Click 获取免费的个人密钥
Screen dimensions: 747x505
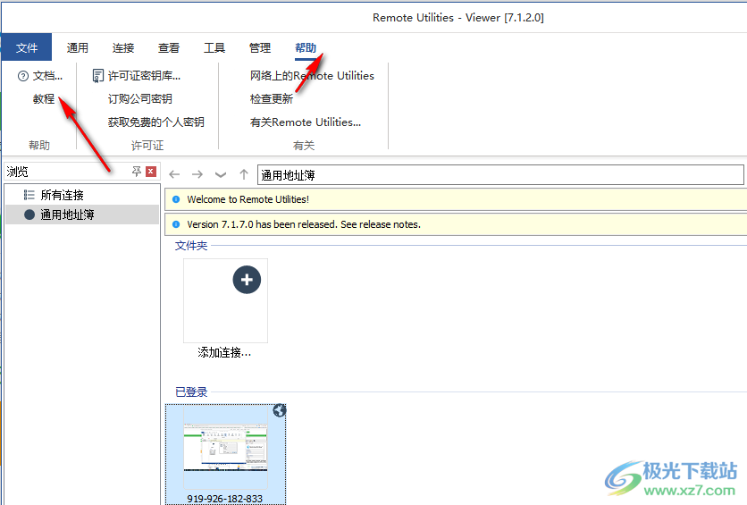[155, 122]
